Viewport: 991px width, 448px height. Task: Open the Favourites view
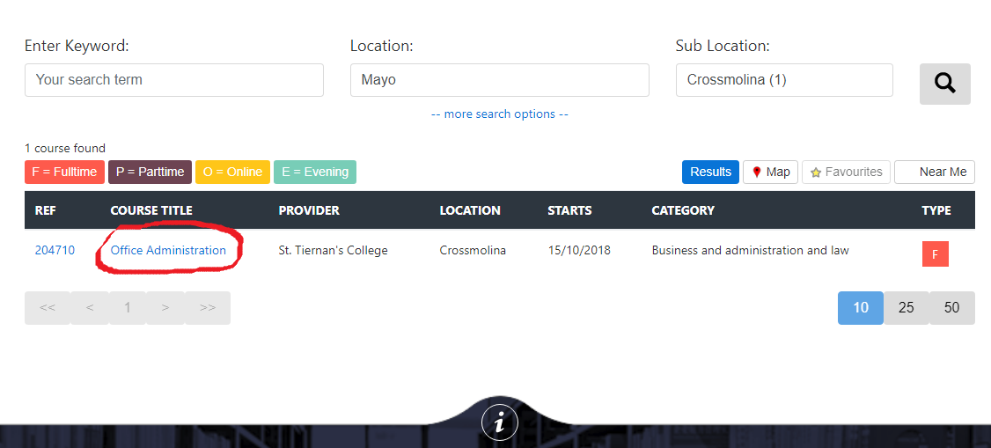(x=847, y=172)
